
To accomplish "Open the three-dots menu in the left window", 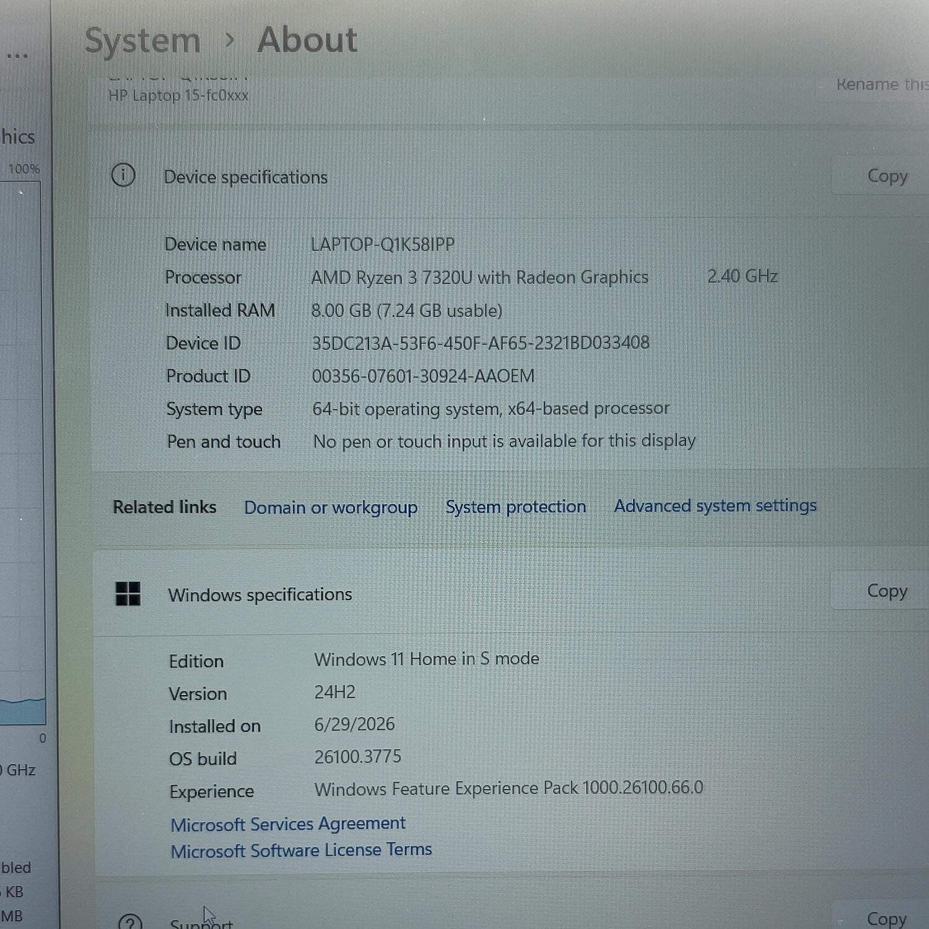I will click(x=17, y=56).
